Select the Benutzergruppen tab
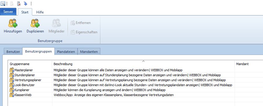 point(38,51)
